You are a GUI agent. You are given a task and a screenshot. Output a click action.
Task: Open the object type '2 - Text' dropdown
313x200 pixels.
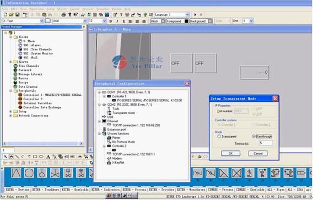42,21
